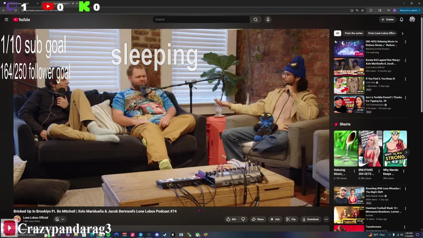Open the Discord icon in the taskbar
This screenshot has width=423, height=238.
click(x=157, y=235)
